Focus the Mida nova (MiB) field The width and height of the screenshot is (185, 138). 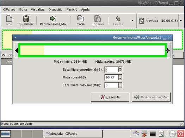coord(111,77)
